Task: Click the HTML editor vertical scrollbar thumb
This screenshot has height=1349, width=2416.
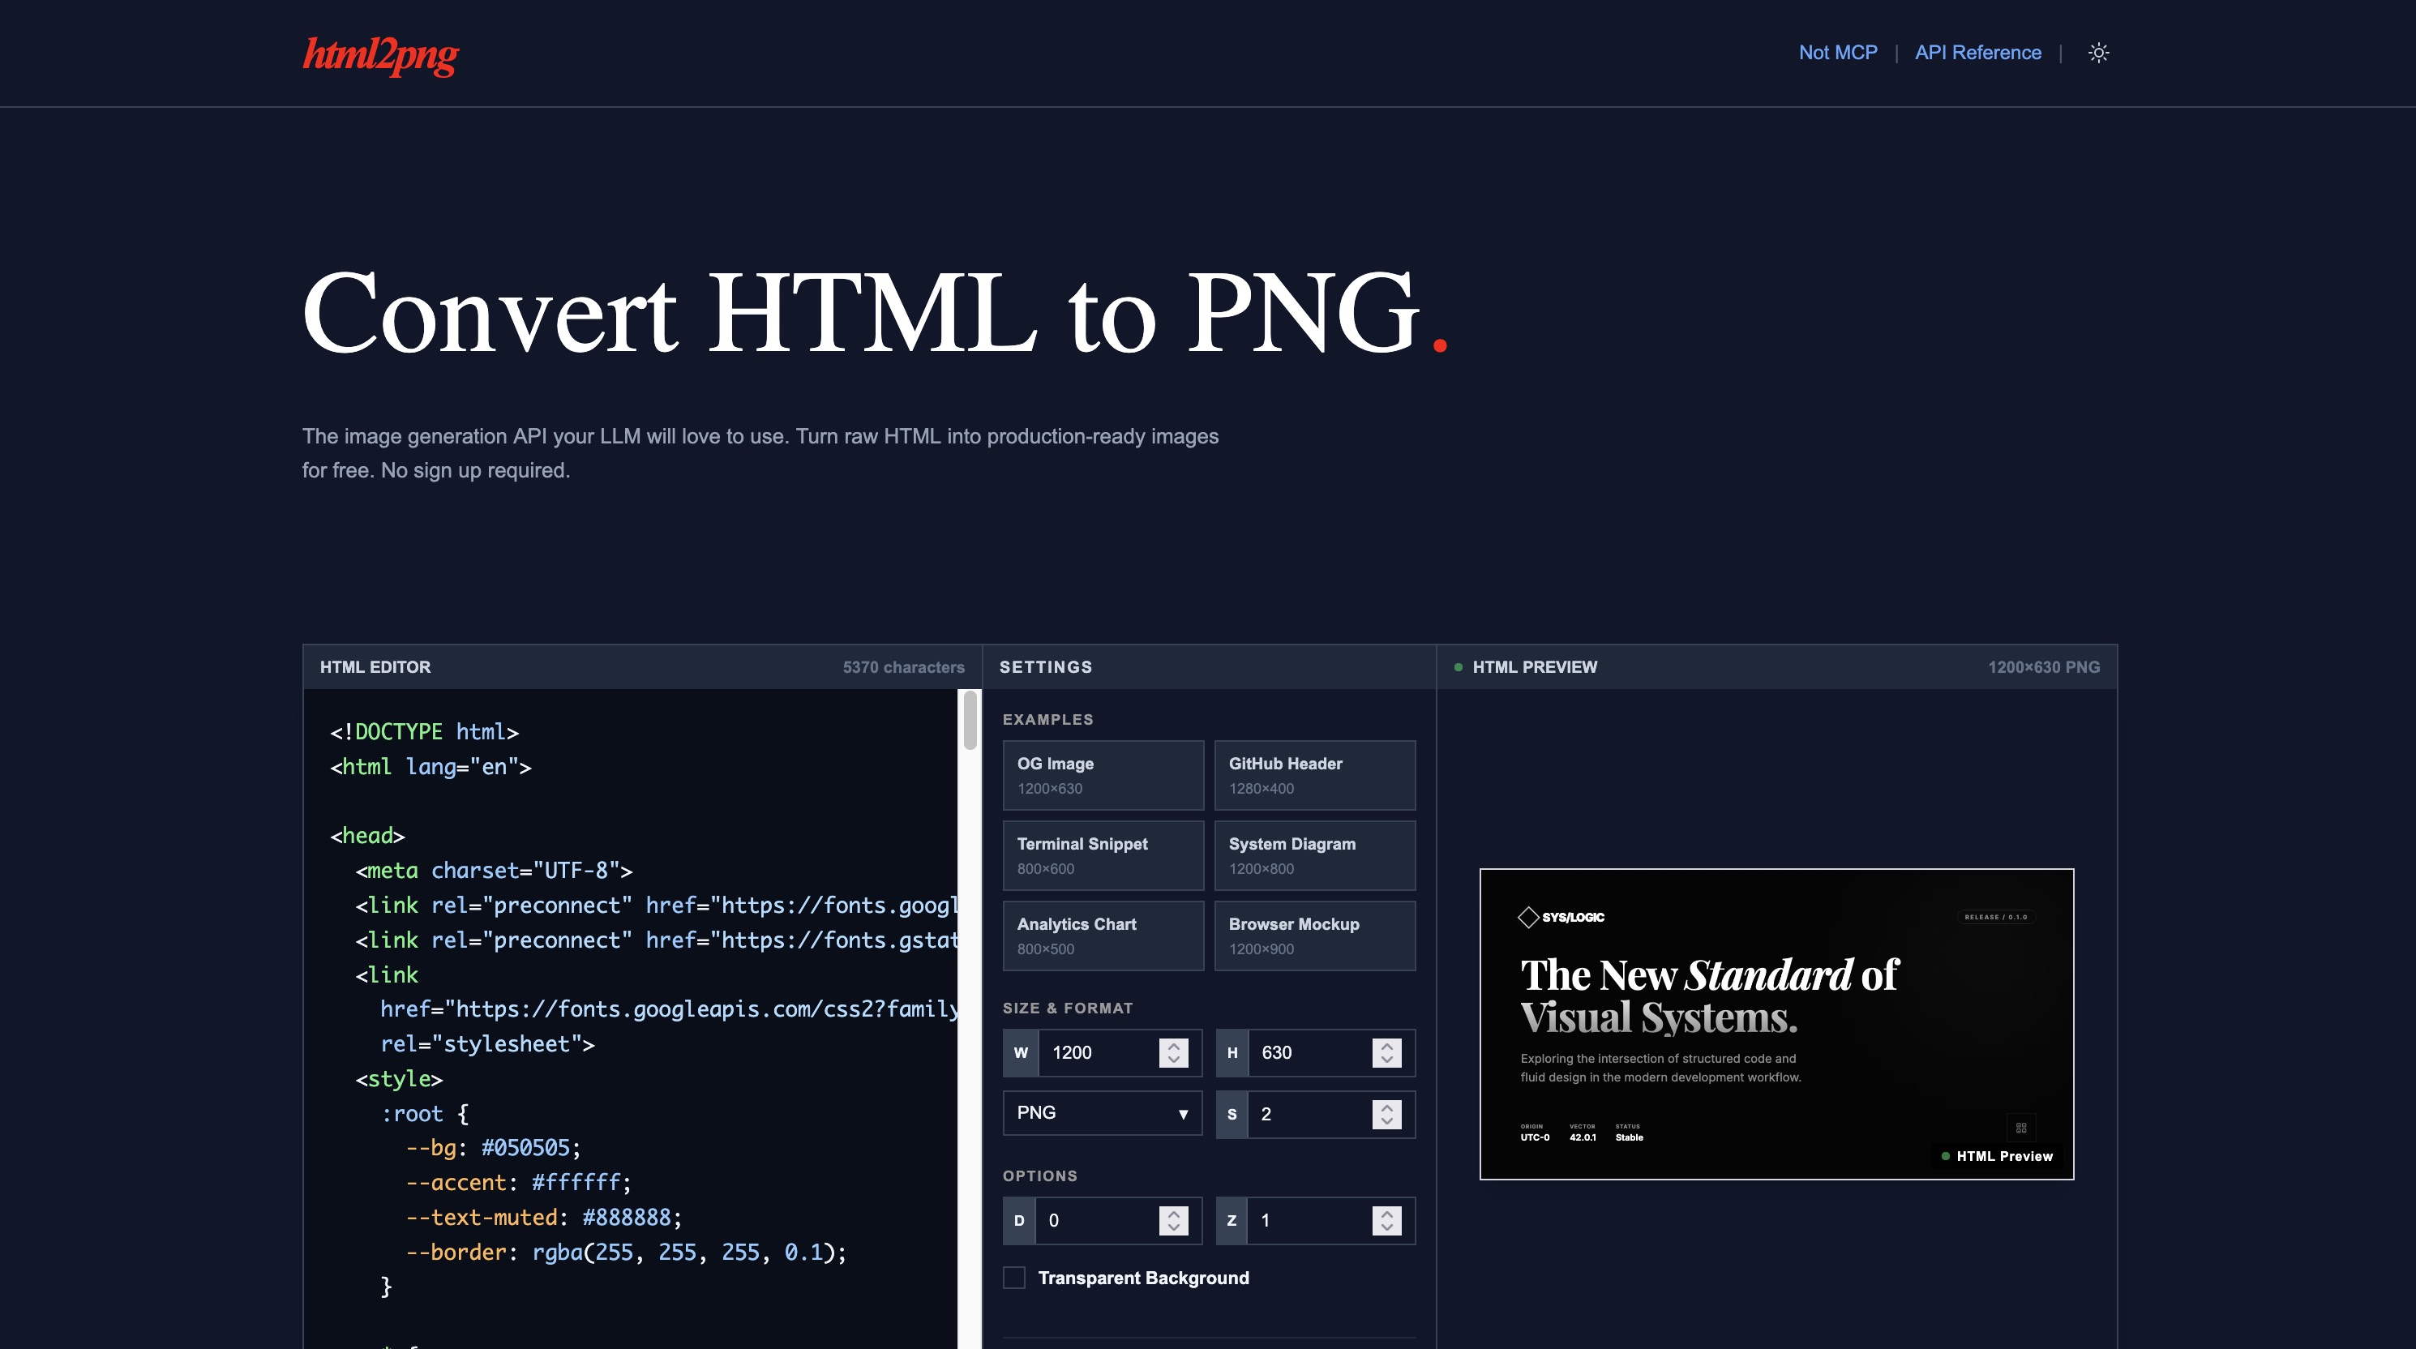Action: 970,721
